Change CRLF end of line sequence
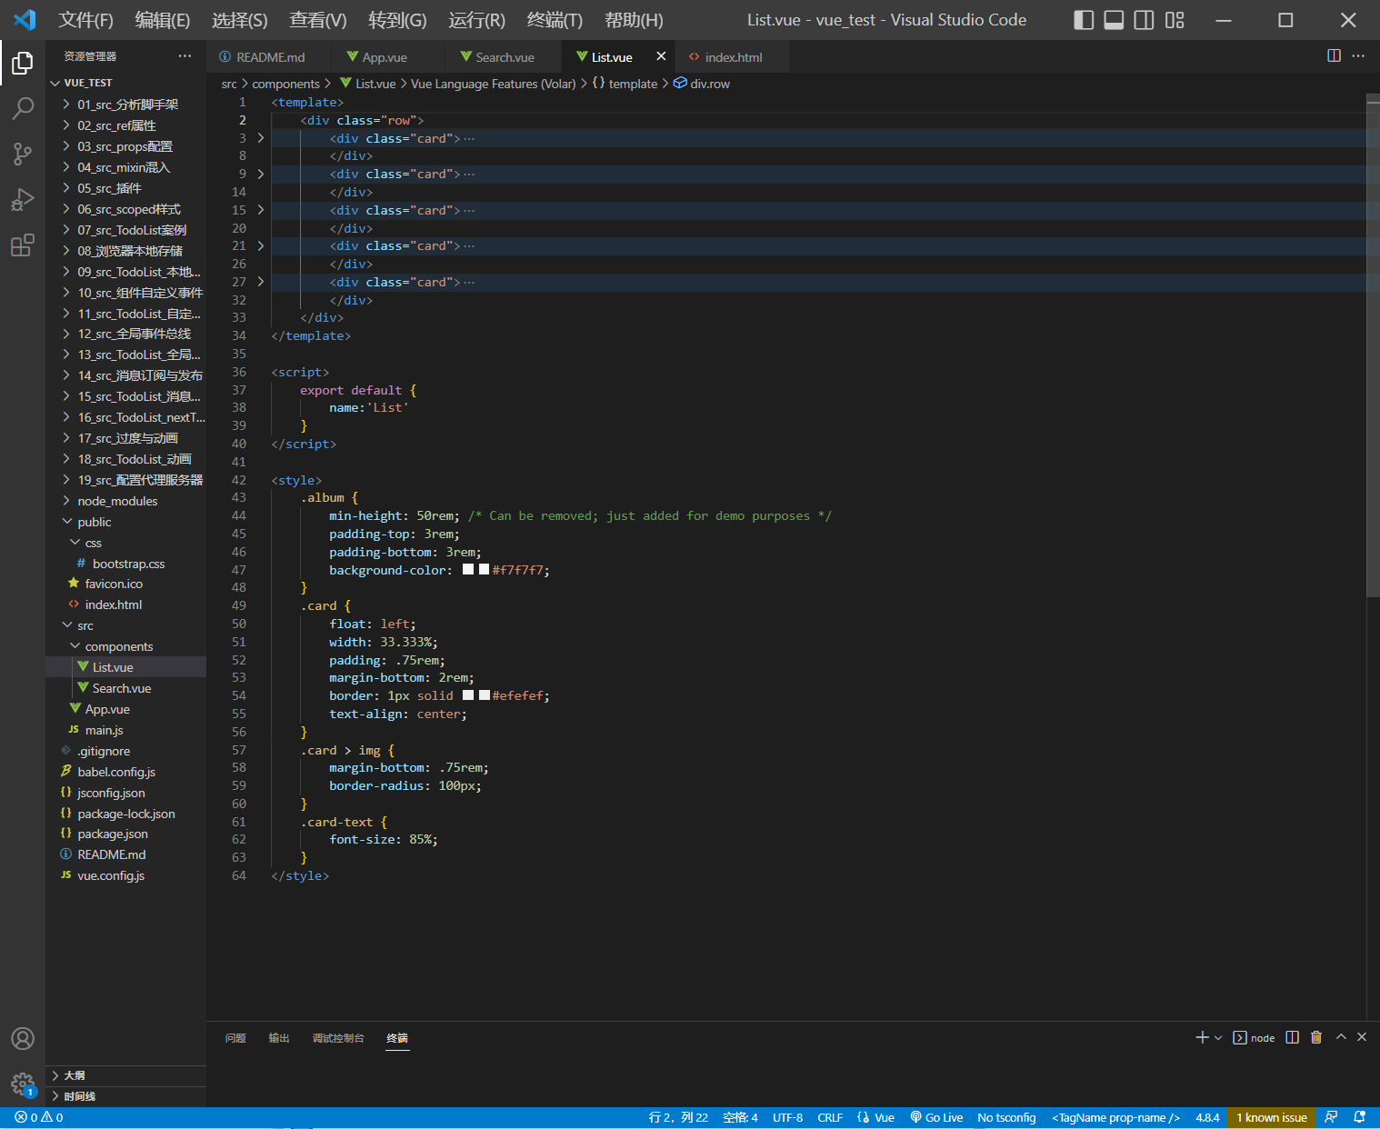1380x1129 pixels. point(830,1117)
